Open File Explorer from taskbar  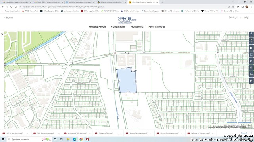68,139
